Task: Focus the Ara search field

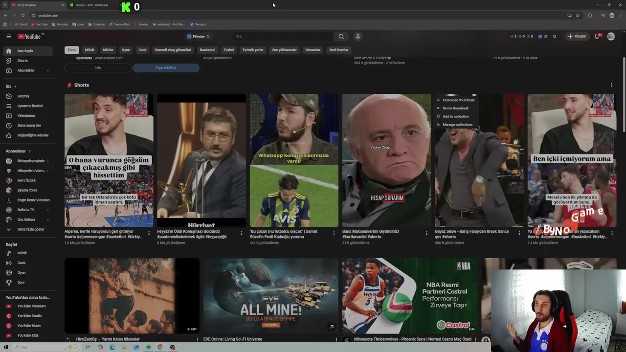Action: pyautogui.click(x=283, y=36)
